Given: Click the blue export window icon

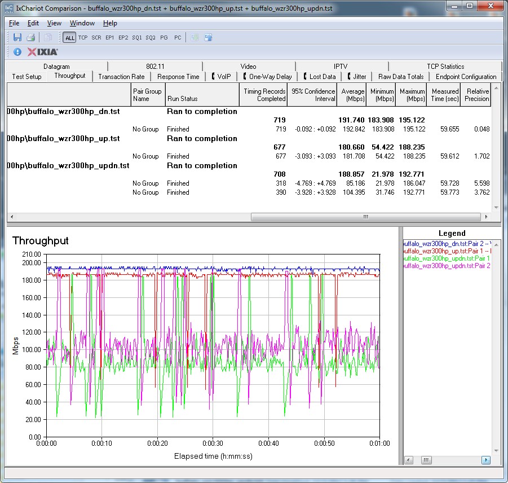Looking at the screenshot, I should pyautogui.click(x=208, y=37).
